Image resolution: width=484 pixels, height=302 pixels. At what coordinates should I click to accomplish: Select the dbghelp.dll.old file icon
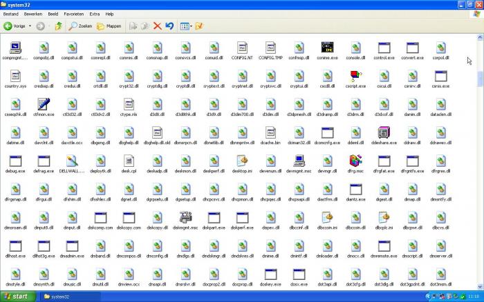(157, 132)
